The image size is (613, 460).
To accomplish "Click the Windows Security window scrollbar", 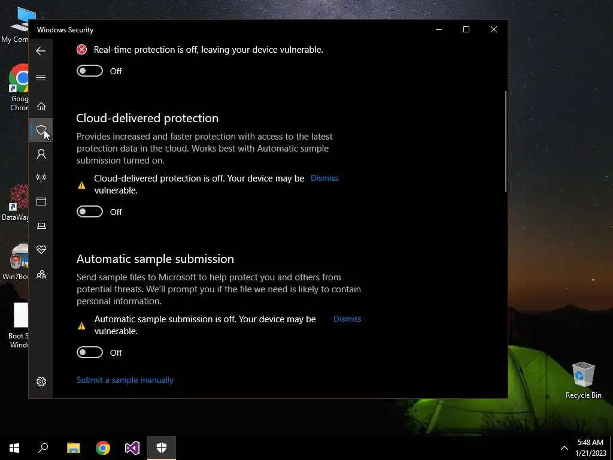I will (505, 141).
